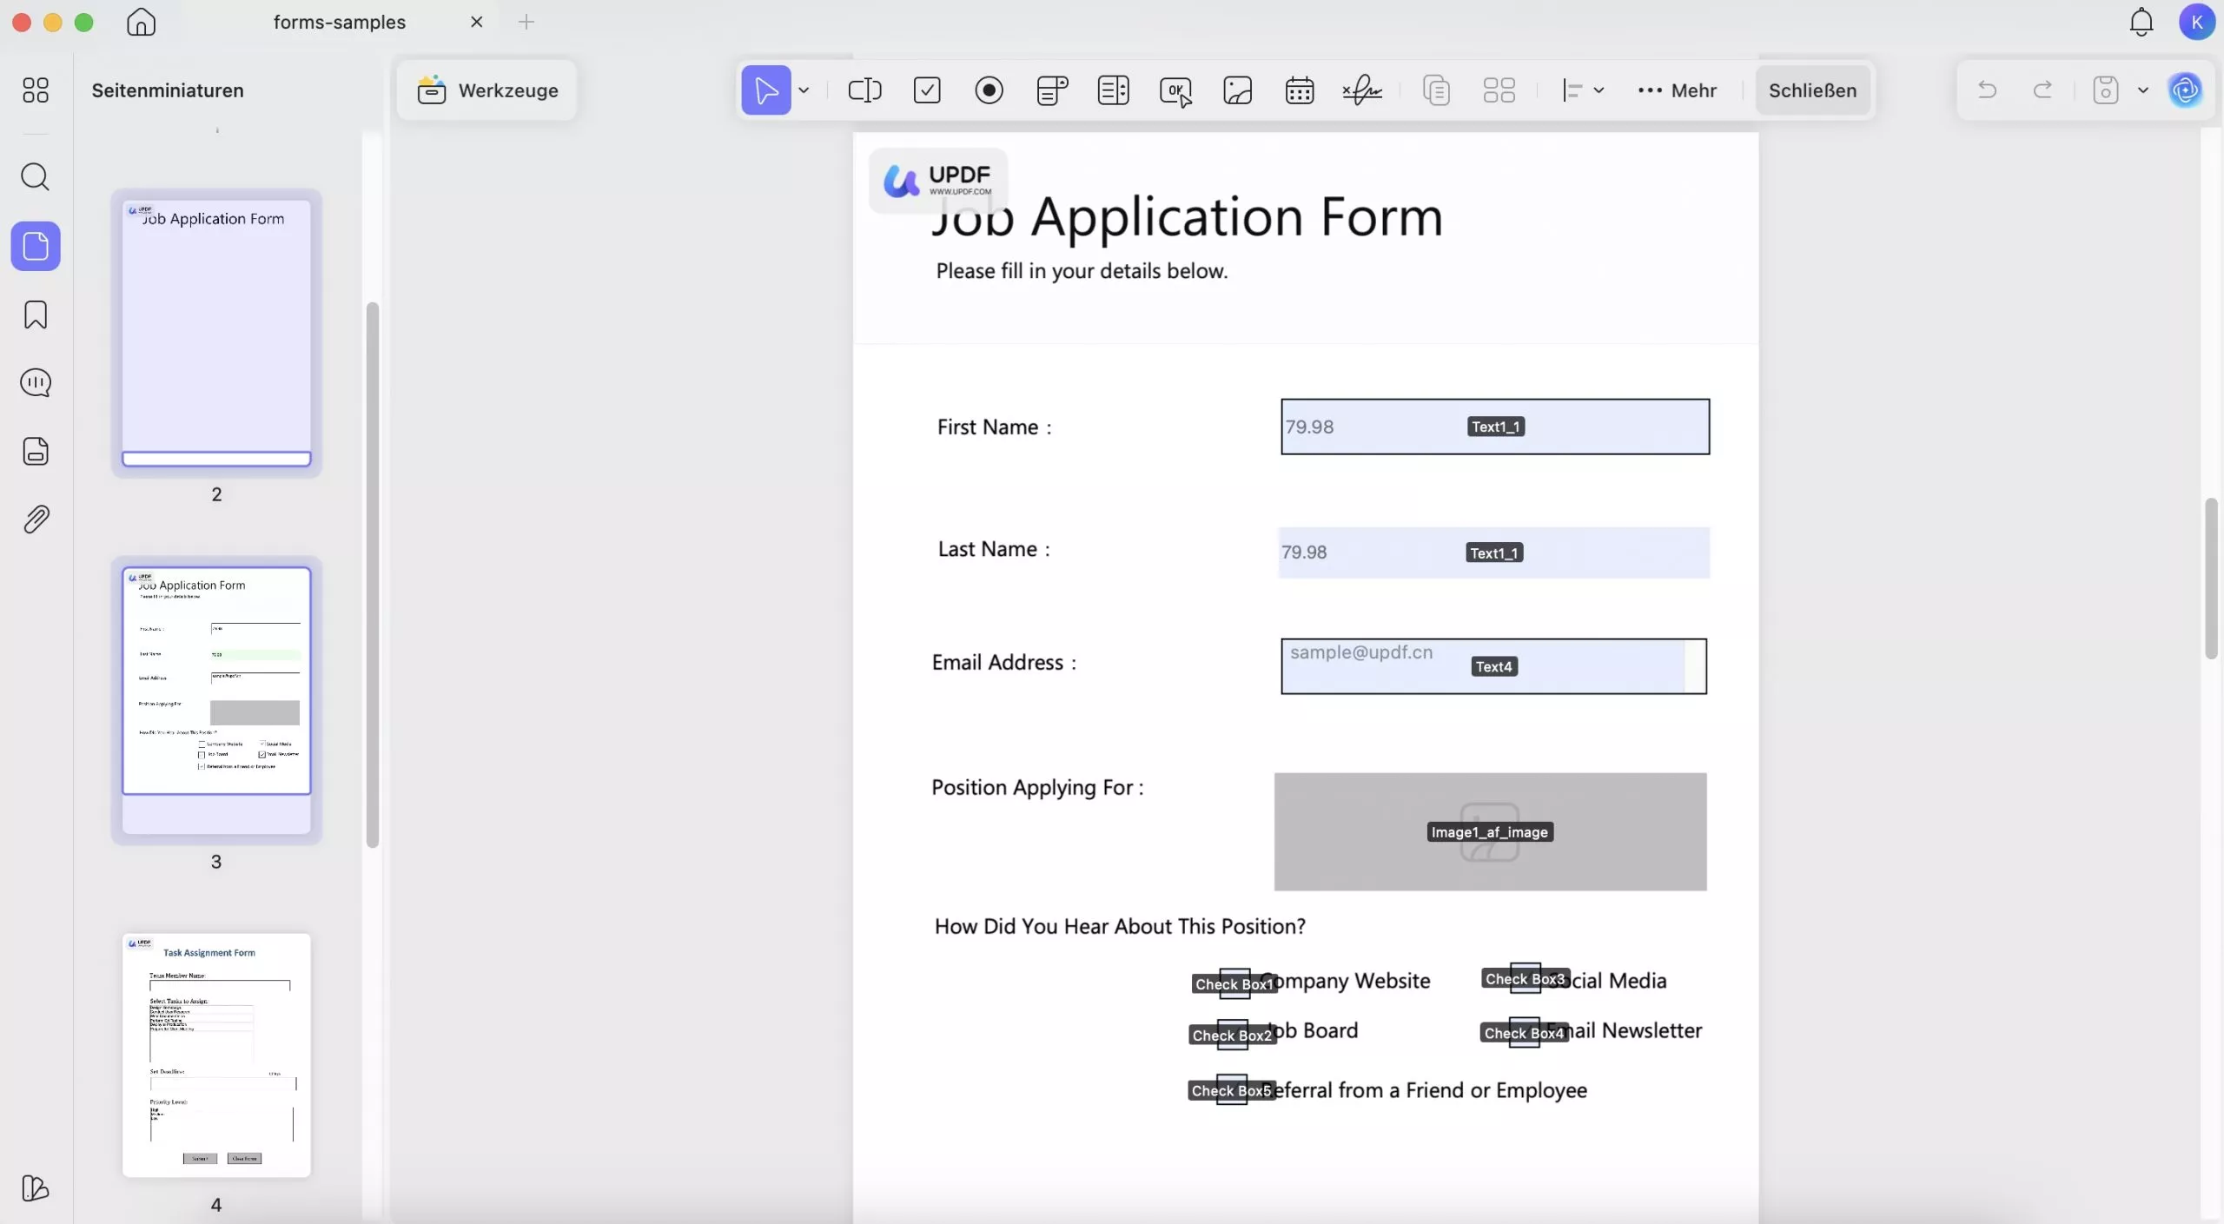Open the bookmarks panel in the sidebar
Screen dimensions: 2224x1224
point(35,314)
